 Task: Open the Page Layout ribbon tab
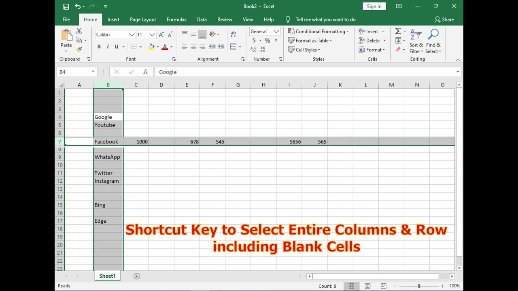point(143,19)
